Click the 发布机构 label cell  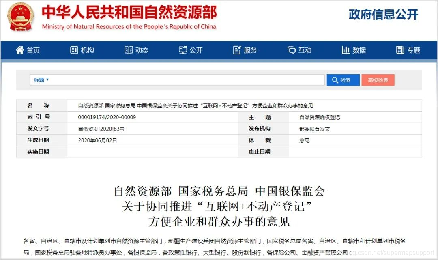coord(263,129)
